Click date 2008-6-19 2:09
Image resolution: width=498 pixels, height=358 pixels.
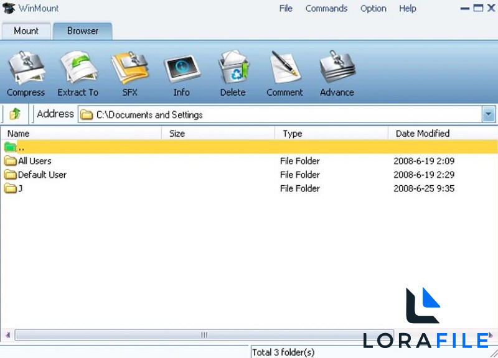coord(424,161)
